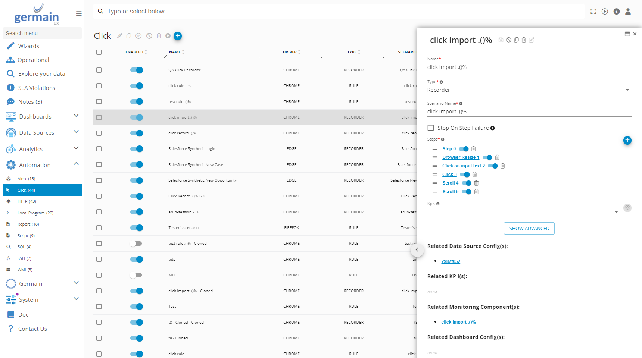642x358 pixels.
Task: Click the blue add button beside Click title
Action: pyautogui.click(x=178, y=36)
